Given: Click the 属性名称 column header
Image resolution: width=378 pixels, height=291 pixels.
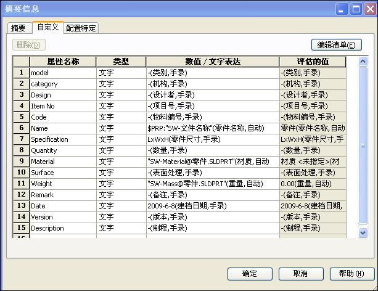Looking at the screenshot, I should click(x=63, y=62).
